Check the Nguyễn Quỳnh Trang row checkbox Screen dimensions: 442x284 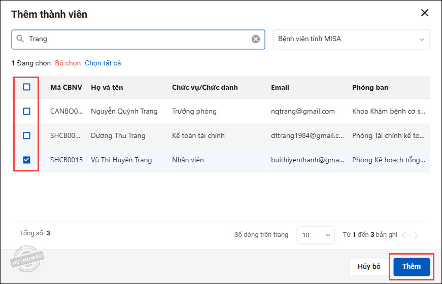click(27, 111)
